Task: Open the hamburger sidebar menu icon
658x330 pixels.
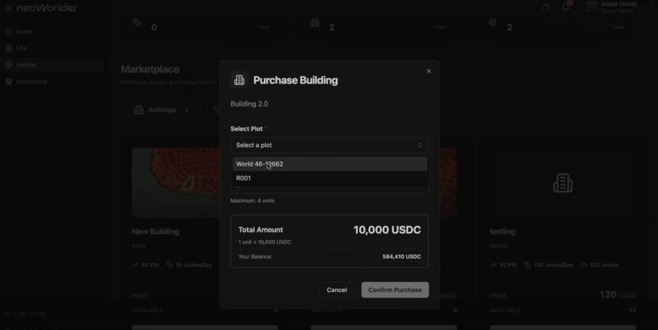Action: click(8, 8)
